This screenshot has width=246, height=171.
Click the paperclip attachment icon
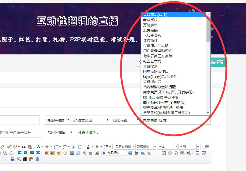click(x=84, y=153)
